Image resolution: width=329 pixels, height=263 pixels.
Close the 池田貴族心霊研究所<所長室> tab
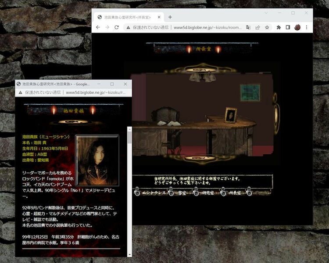pyautogui.click(x=159, y=17)
